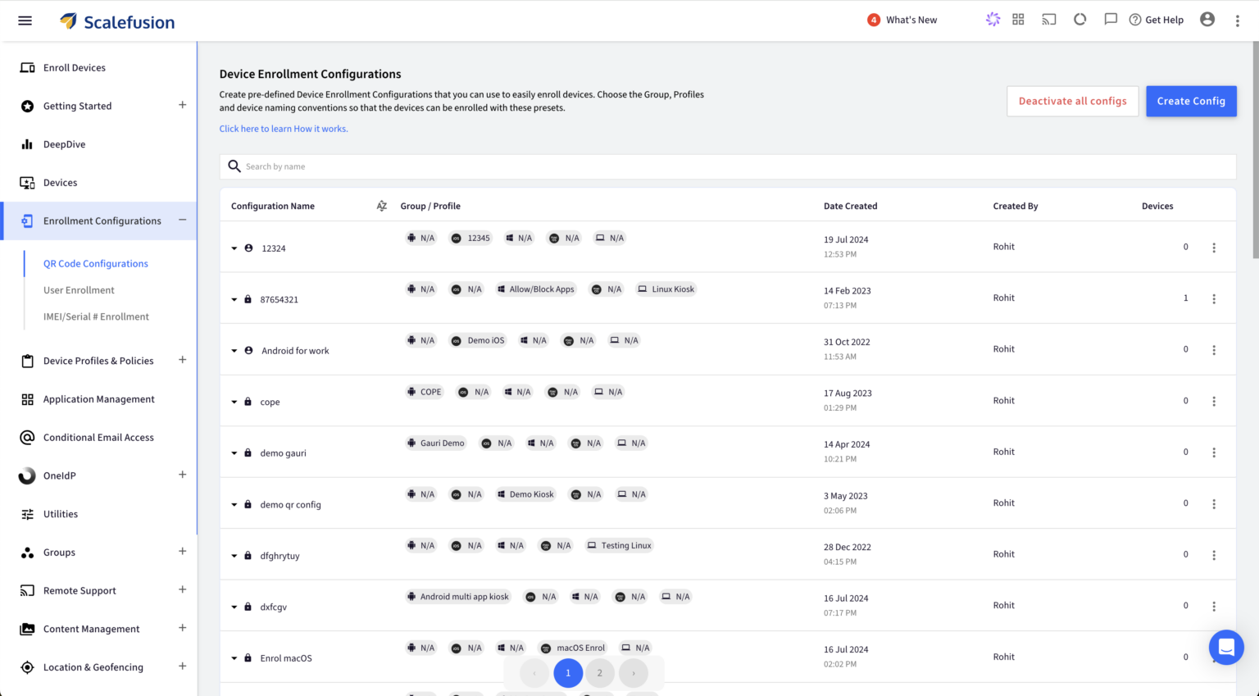Sort configurations by name A-Z icon
This screenshot has width=1259, height=696.
pyautogui.click(x=381, y=206)
